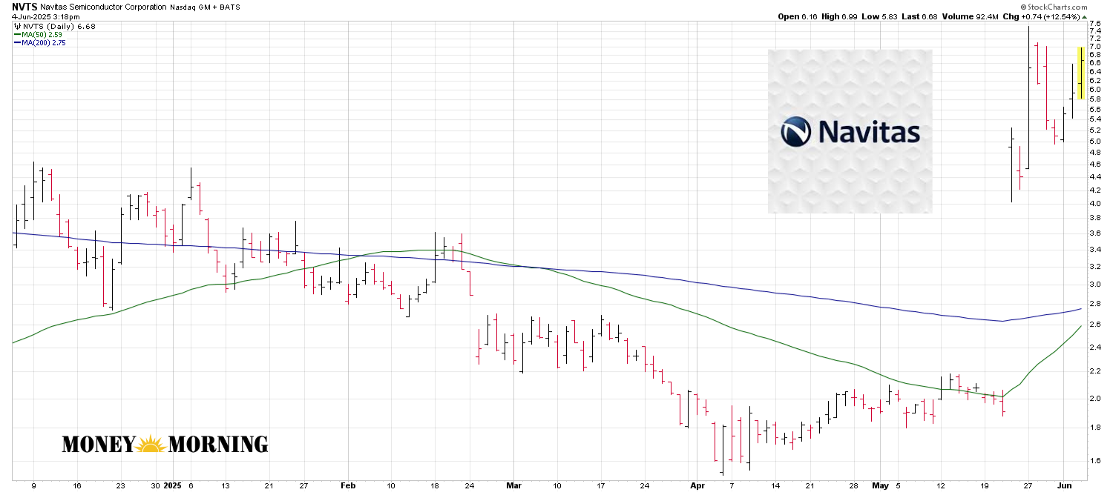Click the OHLC bar icon beside NVTS (Daily)
1113x492 pixels.
(x=16, y=27)
